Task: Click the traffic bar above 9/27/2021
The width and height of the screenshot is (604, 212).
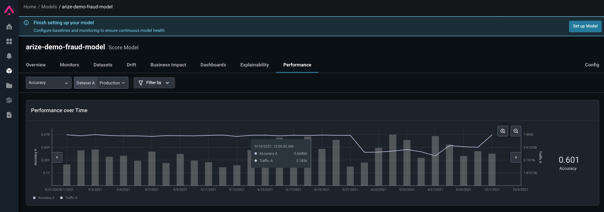Action: click(x=435, y=161)
